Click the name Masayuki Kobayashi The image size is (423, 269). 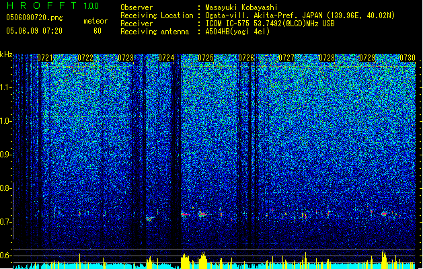pyautogui.click(x=241, y=7)
